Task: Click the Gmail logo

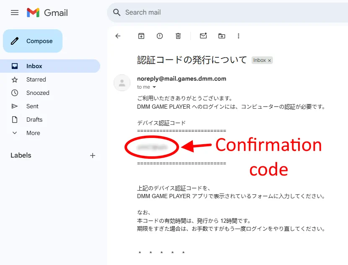Action: (47, 13)
